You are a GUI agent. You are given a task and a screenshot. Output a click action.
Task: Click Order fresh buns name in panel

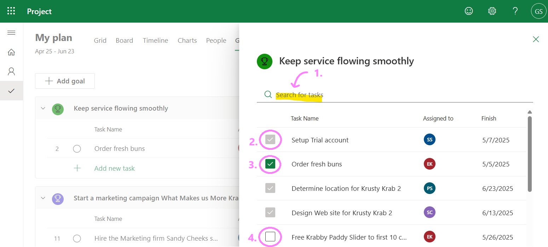pos(317,164)
